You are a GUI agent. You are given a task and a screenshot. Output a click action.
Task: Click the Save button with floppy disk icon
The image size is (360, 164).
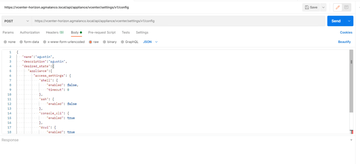pyautogui.click(x=311, y=7)
